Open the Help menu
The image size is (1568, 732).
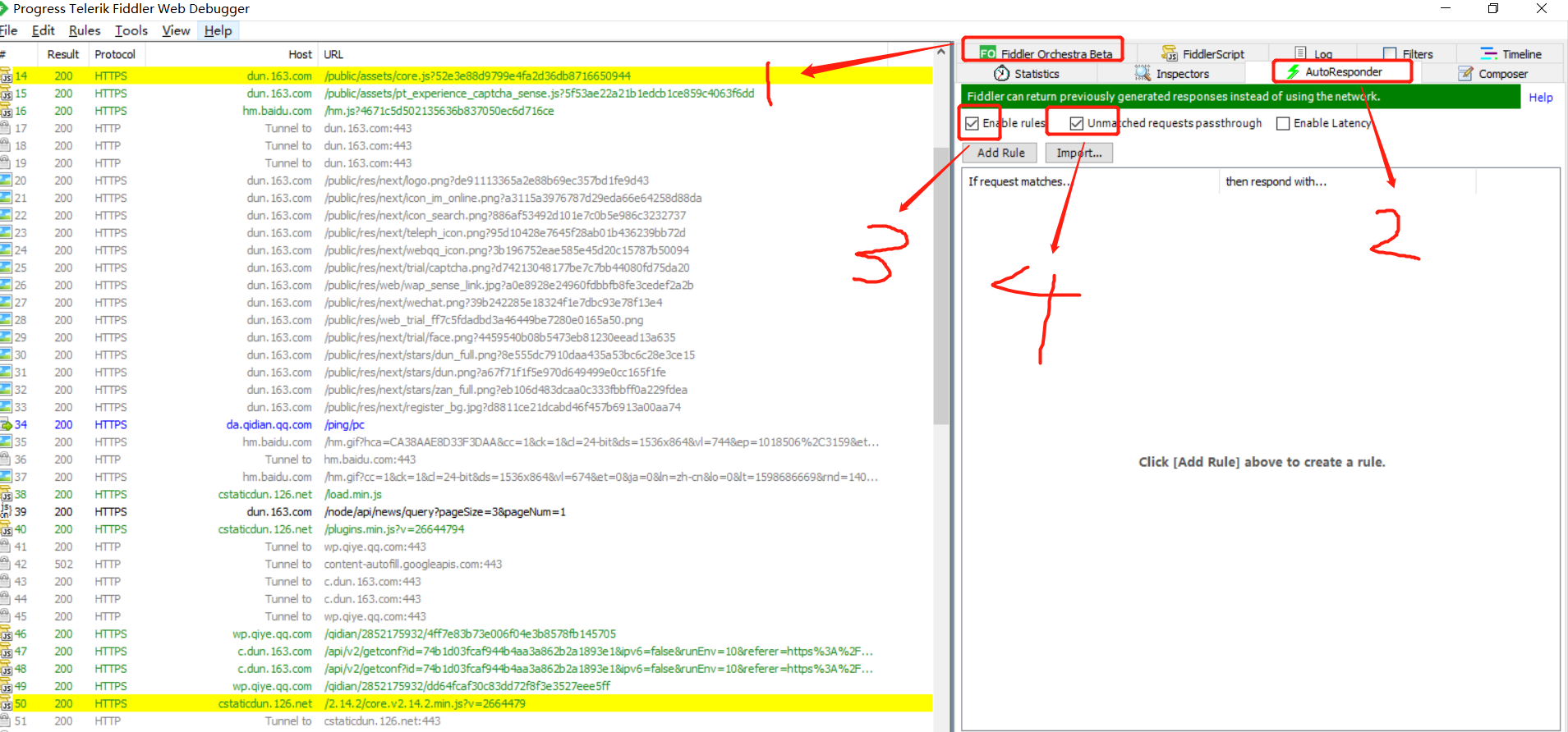click(218, 30)
